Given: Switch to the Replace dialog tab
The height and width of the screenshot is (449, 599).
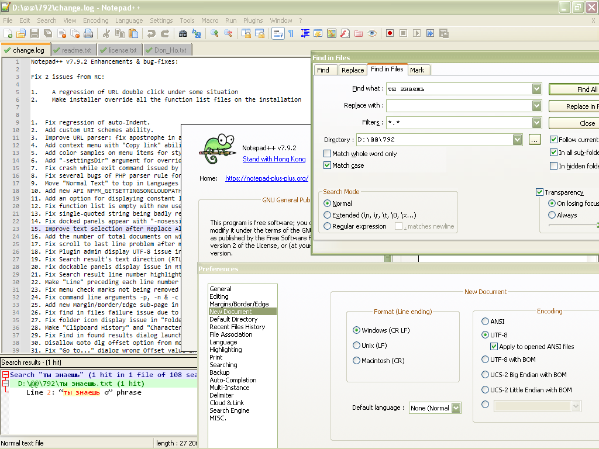Looking at the screenshot, I should pyautogui.click(x=353, y=70).
